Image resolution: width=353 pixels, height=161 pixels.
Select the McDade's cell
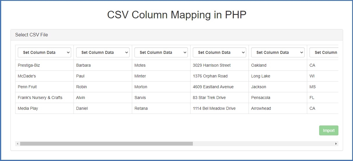44,76
